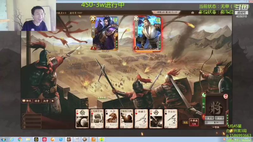Click the webcam overlay video
Viewport: 253px width, 142px height.
(28, 15)
